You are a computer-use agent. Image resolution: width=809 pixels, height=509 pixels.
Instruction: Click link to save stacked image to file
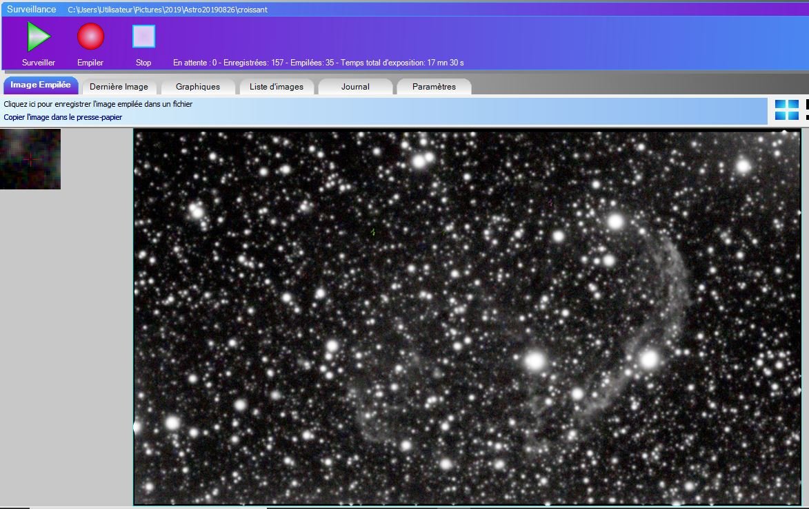coord(98,104)
